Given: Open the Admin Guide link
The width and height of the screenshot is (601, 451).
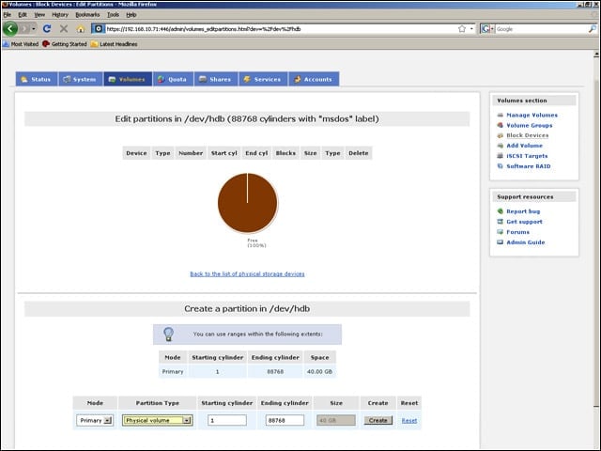Looking at the screenshot, I should (x=526, y=242).
